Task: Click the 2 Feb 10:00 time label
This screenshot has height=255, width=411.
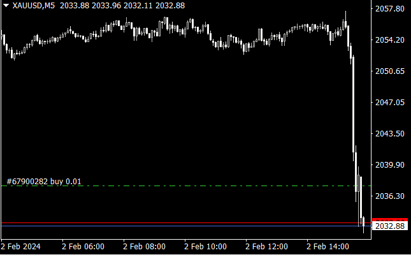Action: pos(205,247)
